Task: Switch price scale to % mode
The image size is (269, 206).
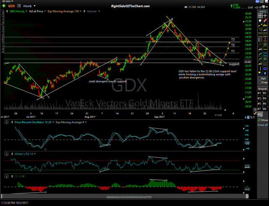Action: pyautogui.click(x=251, y=117)
